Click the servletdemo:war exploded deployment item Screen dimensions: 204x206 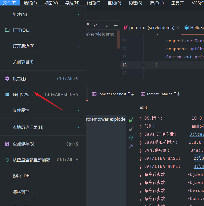pos(106,119)
